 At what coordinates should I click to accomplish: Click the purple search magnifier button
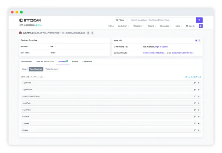199,20
